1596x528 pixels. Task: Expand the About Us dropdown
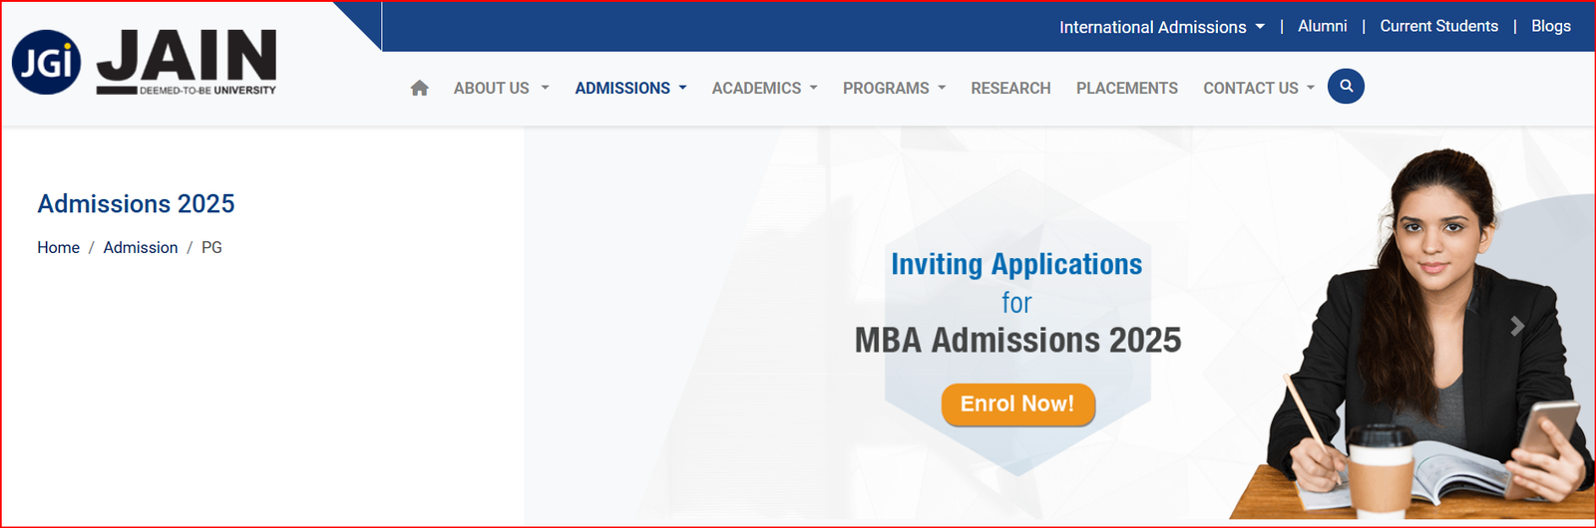[501, 88]
